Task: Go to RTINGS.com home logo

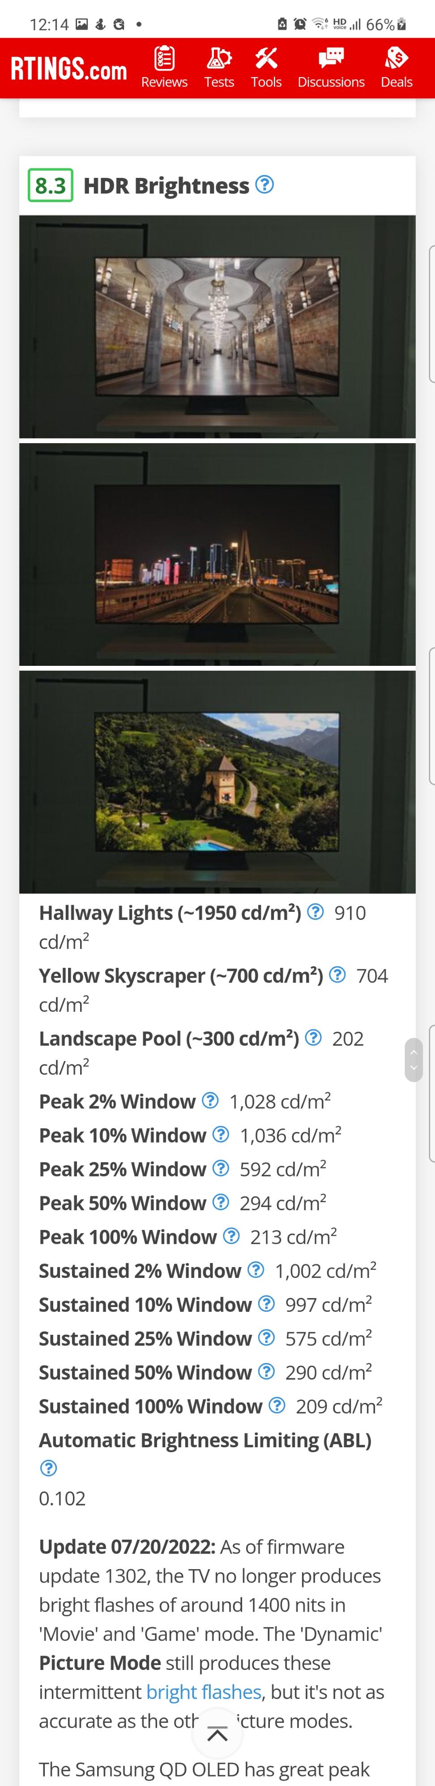Action: (x=68, y=69)
